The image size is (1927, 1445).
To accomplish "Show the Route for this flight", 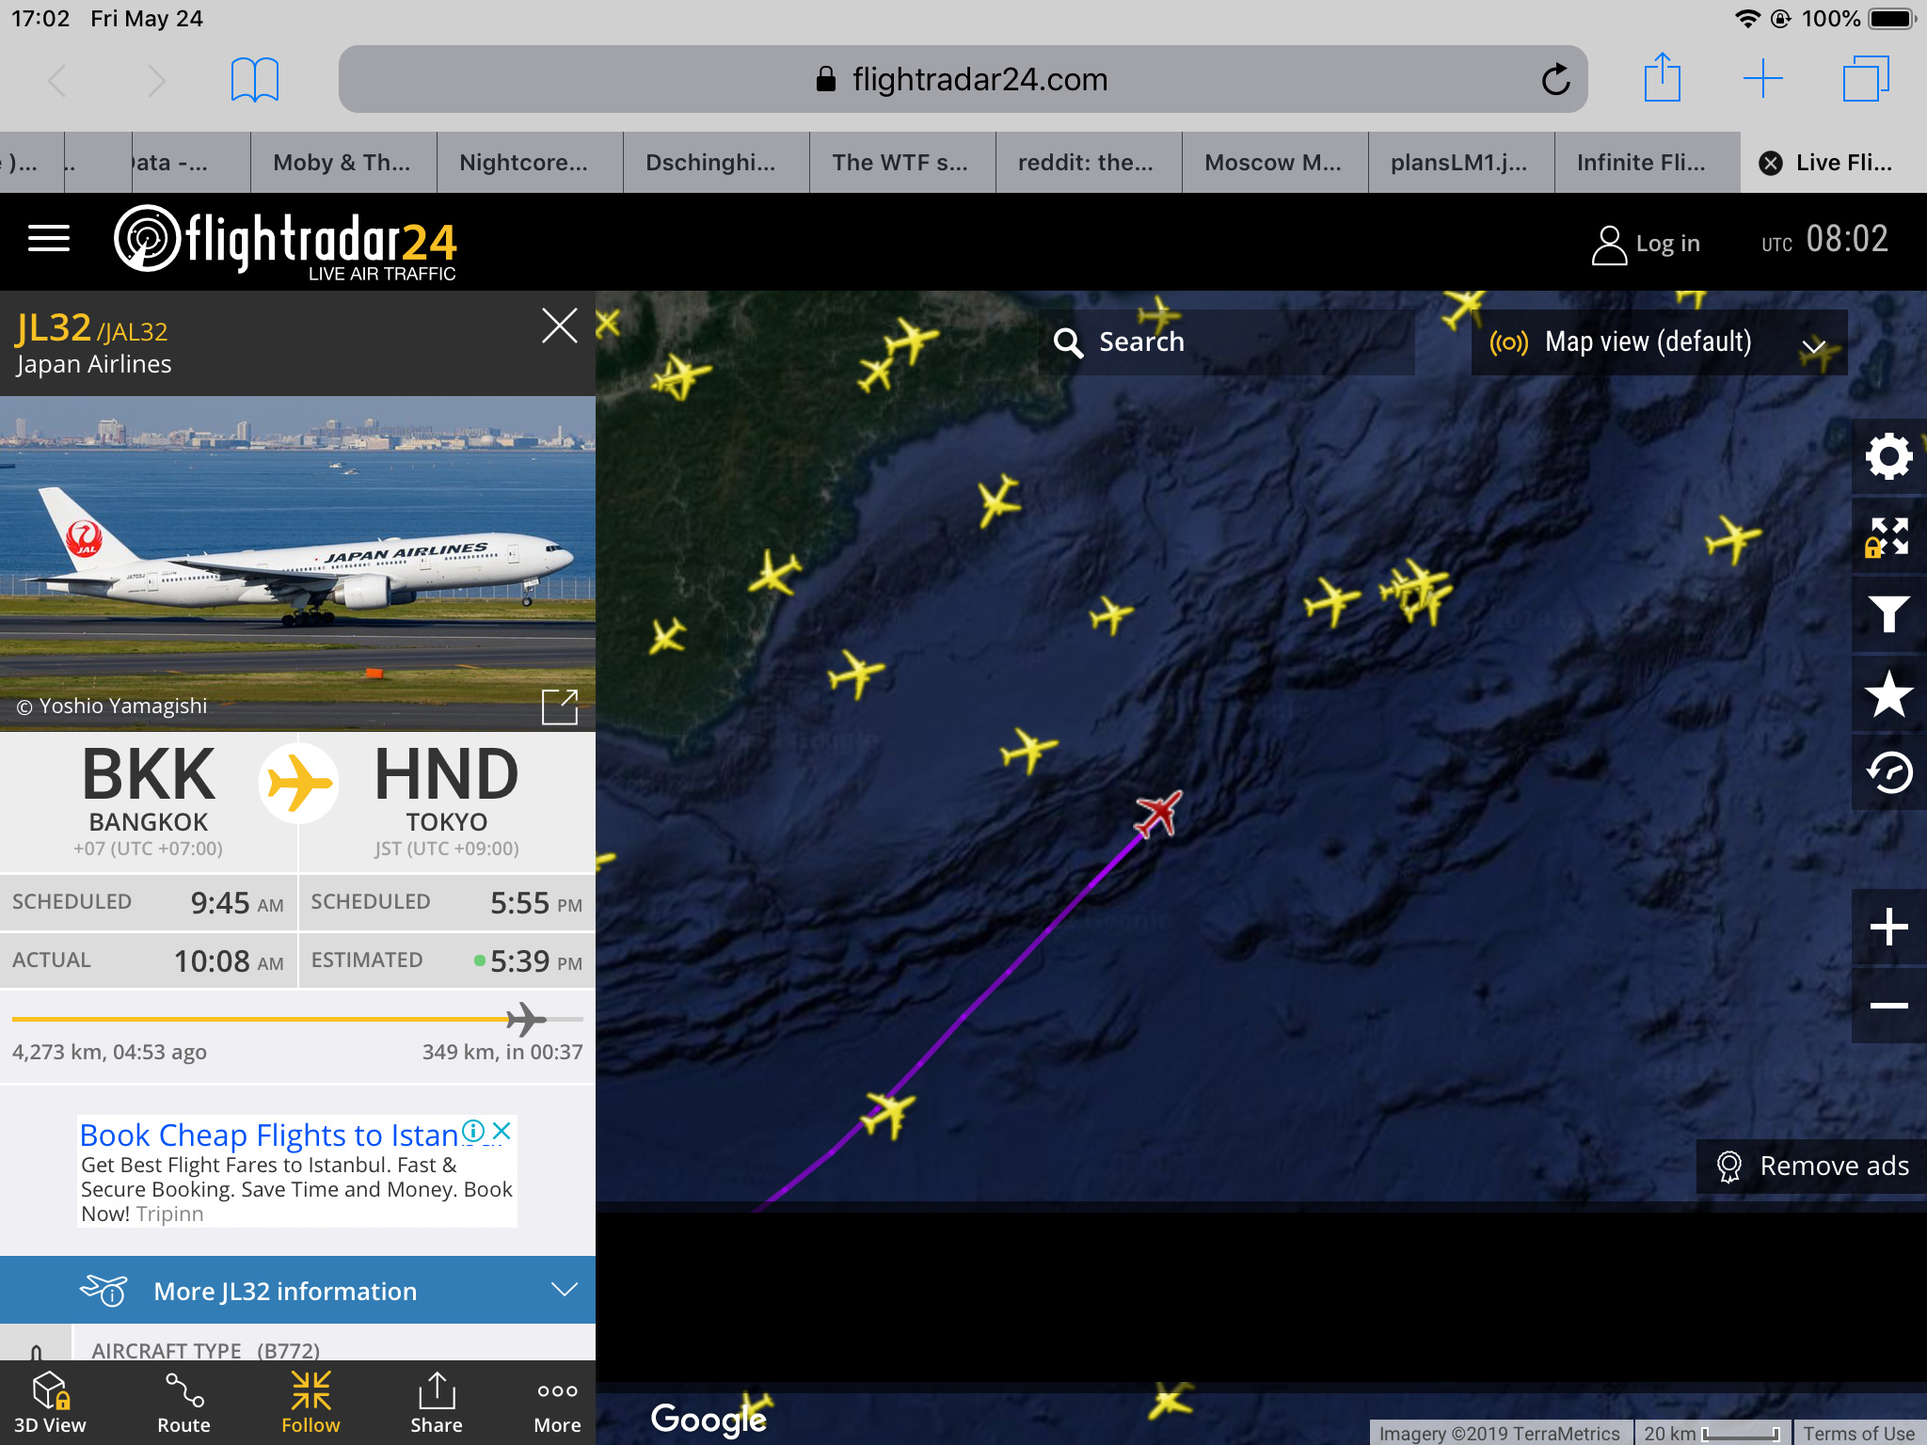I will 183,1403.
